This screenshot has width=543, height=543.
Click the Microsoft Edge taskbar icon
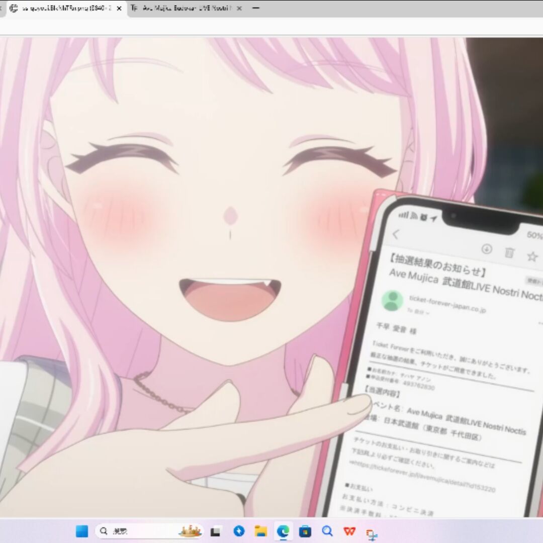click(x=283, y=531)
